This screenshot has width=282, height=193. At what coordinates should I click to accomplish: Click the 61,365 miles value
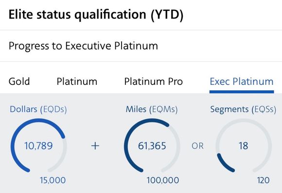pos(152,145)
